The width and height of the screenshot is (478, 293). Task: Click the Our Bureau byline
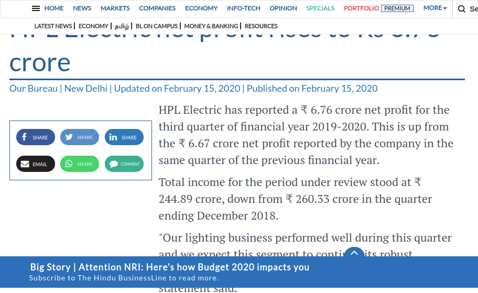[33, 89]
